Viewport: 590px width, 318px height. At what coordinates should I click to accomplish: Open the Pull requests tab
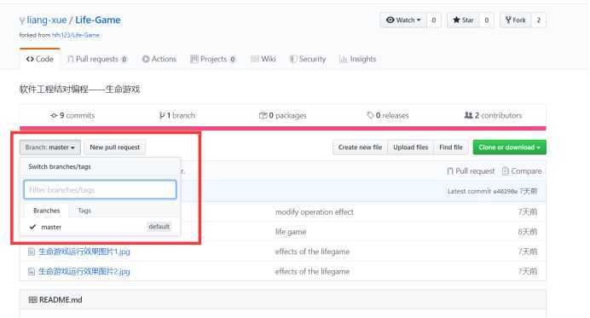pos(97,59)
